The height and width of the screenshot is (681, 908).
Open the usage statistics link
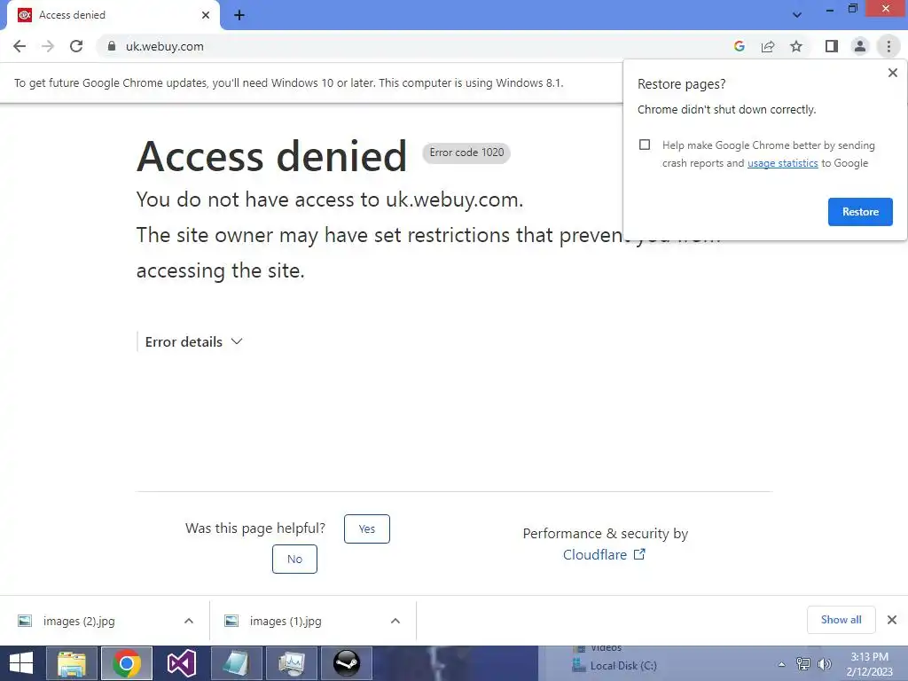782,163
